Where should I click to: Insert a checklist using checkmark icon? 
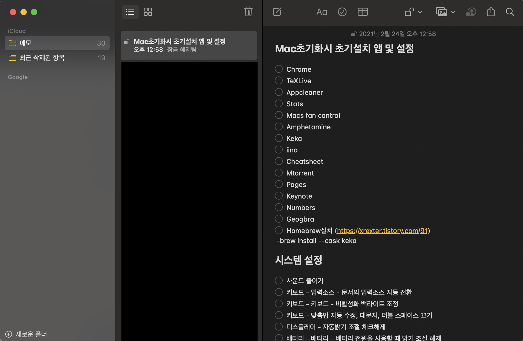tap(342, 12)
